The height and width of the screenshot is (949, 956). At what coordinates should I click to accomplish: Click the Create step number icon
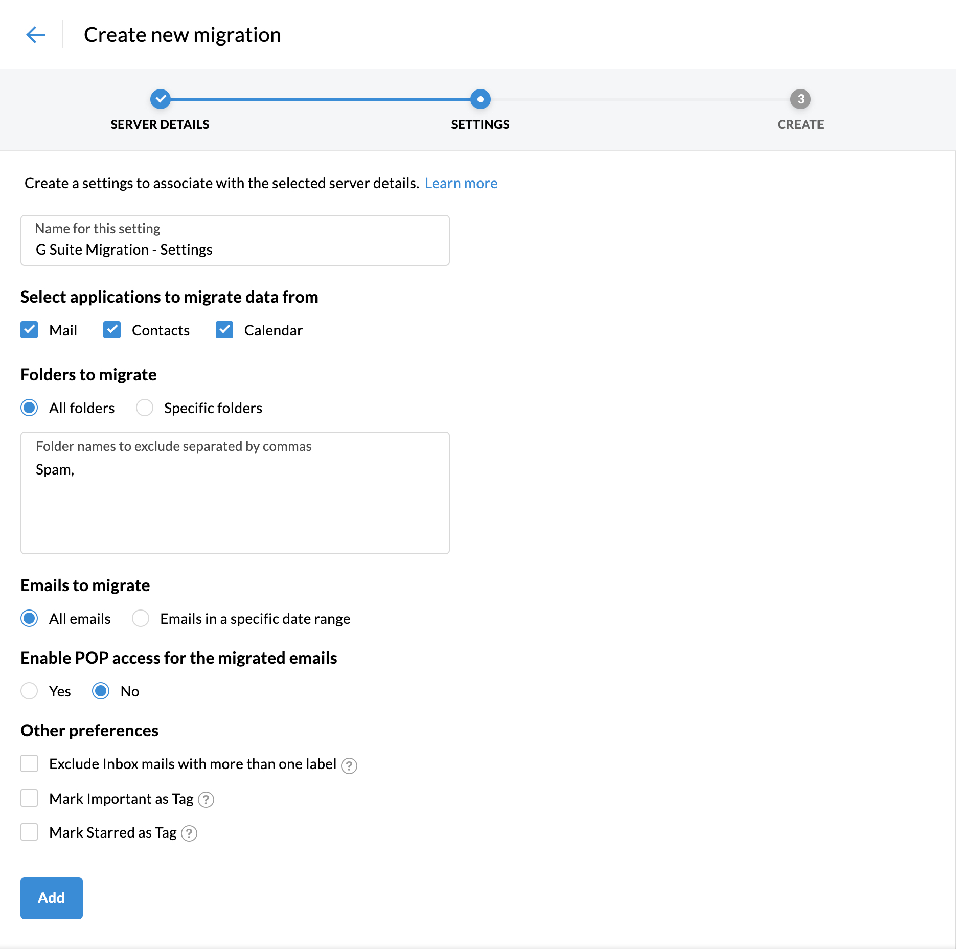tap(800, 99)
